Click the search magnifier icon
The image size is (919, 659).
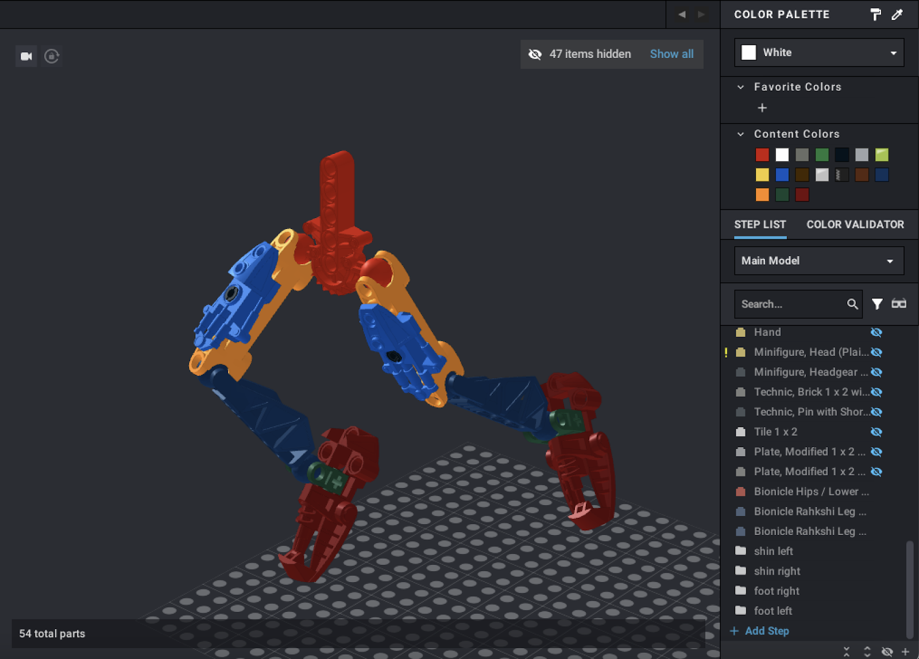pyautogui.click(x=852, y=304)
